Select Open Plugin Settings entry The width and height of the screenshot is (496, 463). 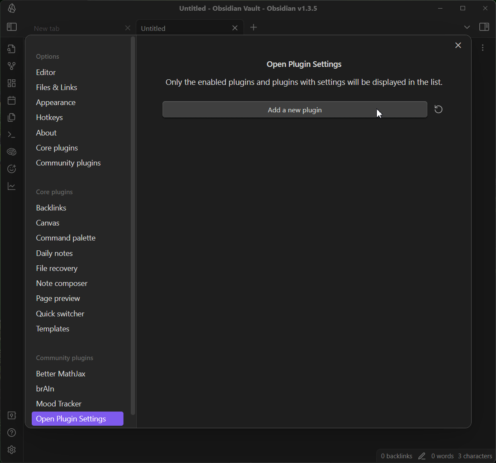(78, 419)
